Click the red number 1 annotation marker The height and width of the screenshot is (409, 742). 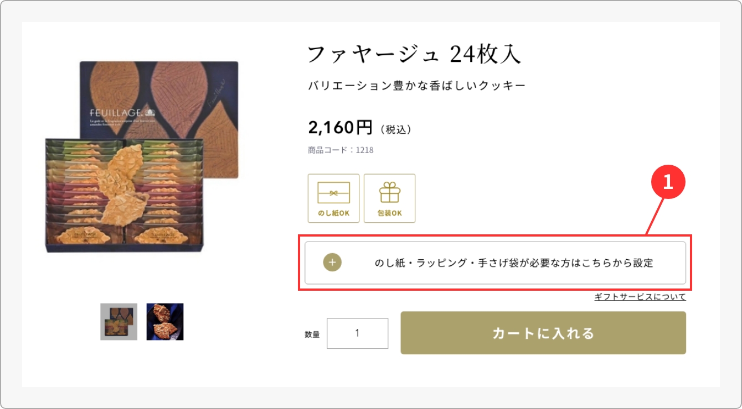point(668,182)
